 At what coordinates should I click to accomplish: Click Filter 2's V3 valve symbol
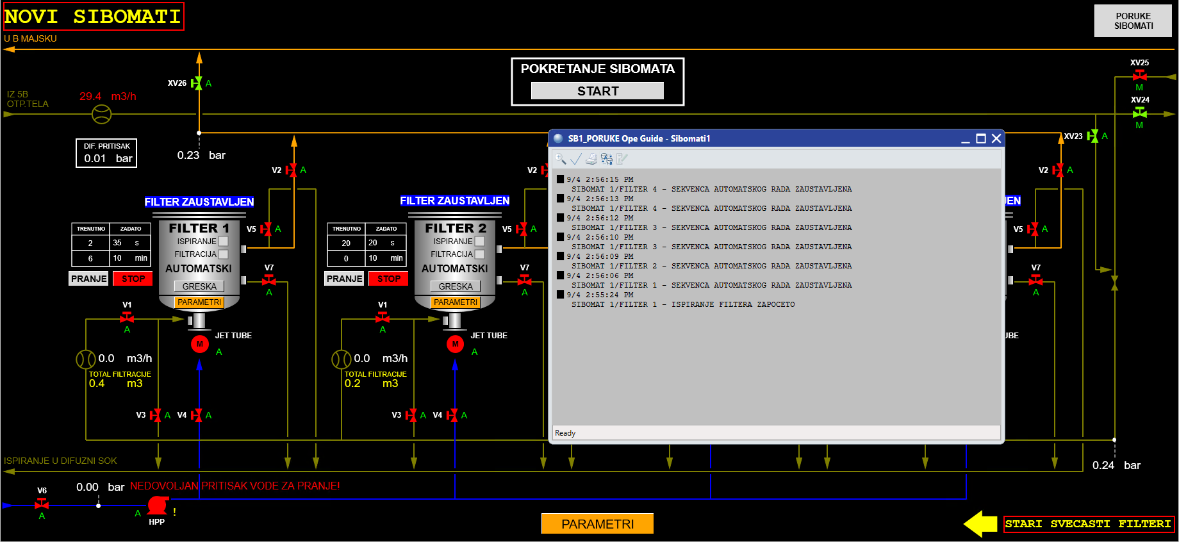click(411, 415)
